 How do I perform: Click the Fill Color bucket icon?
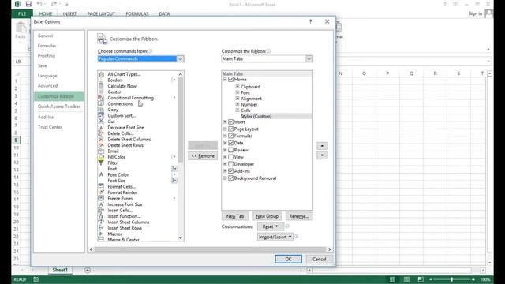click(101, 157)
